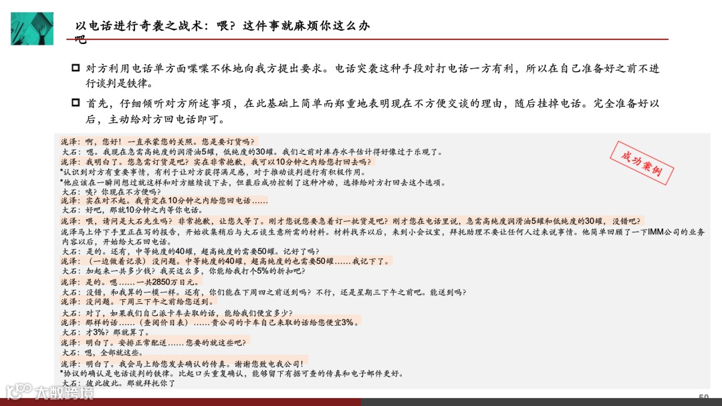The height and width of the screenshot is (406, 722).
Task: Click the line "大石：是的。还有，中等纯度的40罐"
Action: [x=191, y=252]
